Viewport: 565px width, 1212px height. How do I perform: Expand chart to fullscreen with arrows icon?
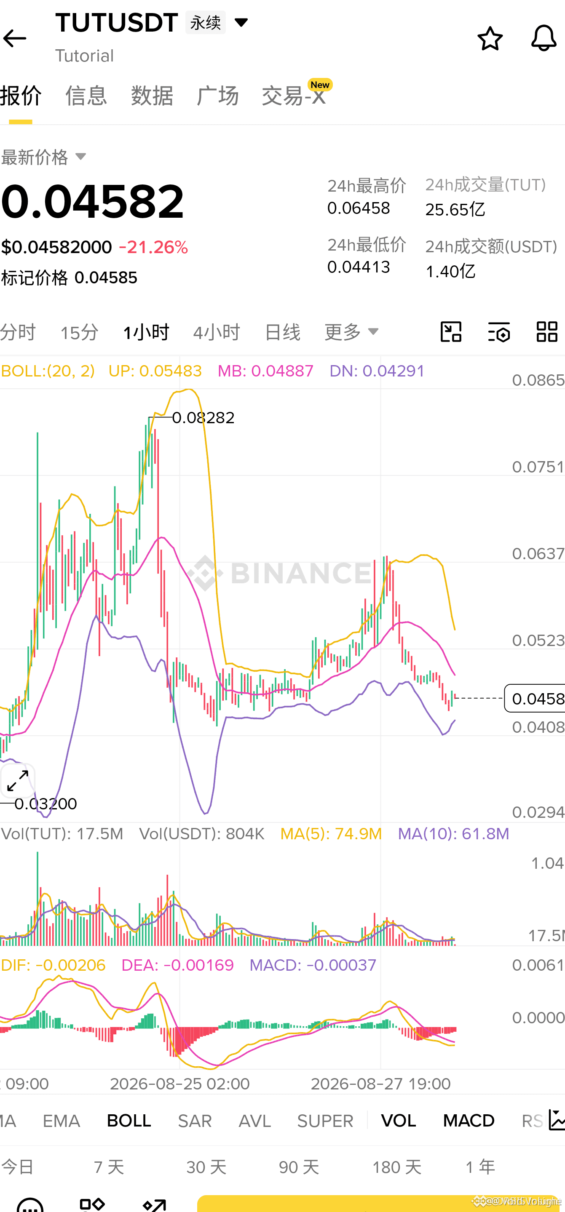pyautogui.click(x=18, y=780)
